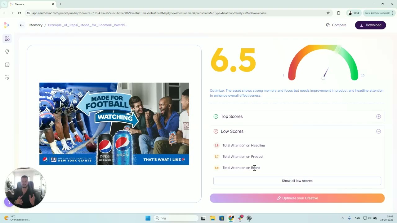Viewport: 397px width, 223px height.
Task: Click Optimize your Creative button
Action: pos(297,198)
